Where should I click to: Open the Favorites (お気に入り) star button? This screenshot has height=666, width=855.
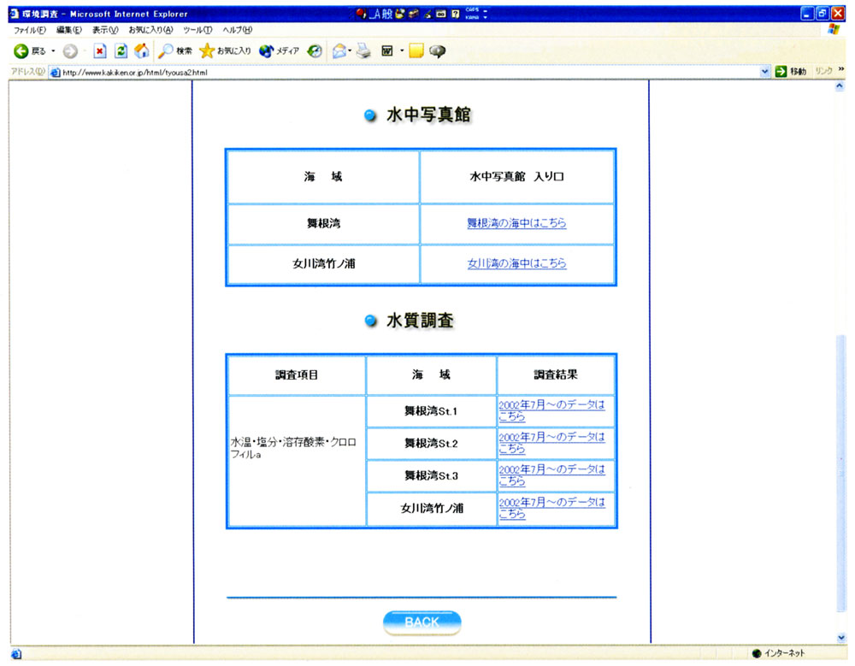pyautogui.click(x=225, y=51)
